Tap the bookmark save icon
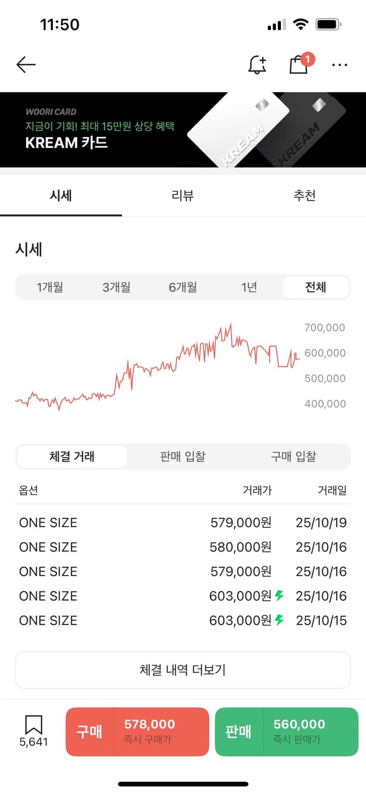 (34, 725)
